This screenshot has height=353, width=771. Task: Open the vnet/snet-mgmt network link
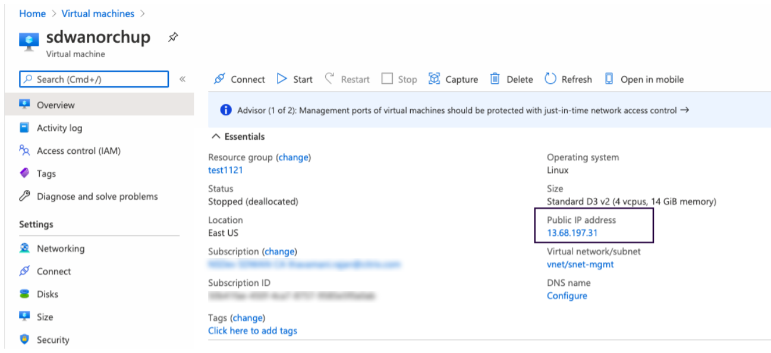click(580, 264)
